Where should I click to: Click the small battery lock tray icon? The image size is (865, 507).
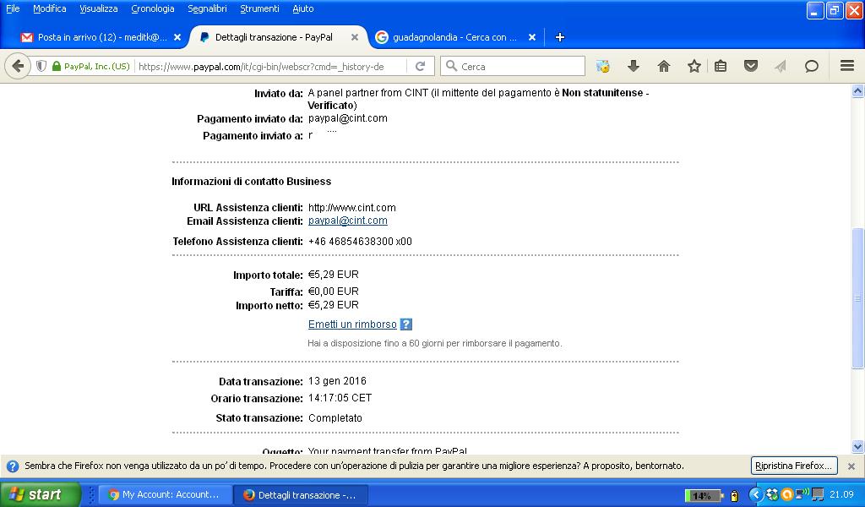tap(734, 495)
